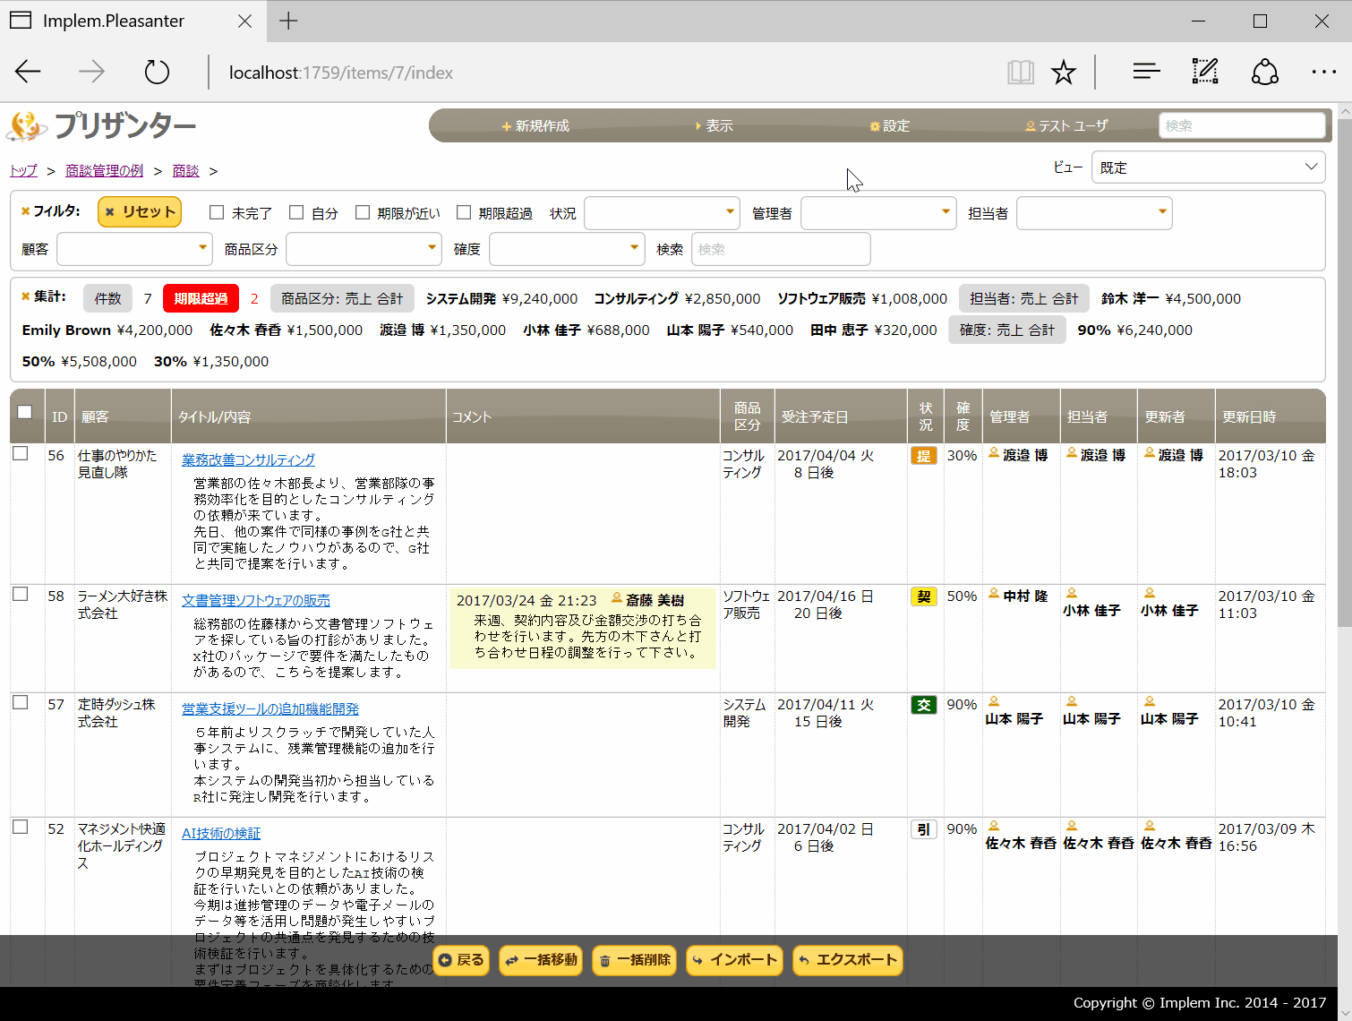Image resolution: width=1352 pixels, height=1021 pixels.
Task: Click the リセット filter button
Action: 140,211
